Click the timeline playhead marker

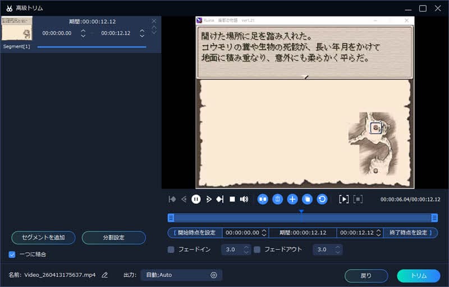[x=301, y=211]
